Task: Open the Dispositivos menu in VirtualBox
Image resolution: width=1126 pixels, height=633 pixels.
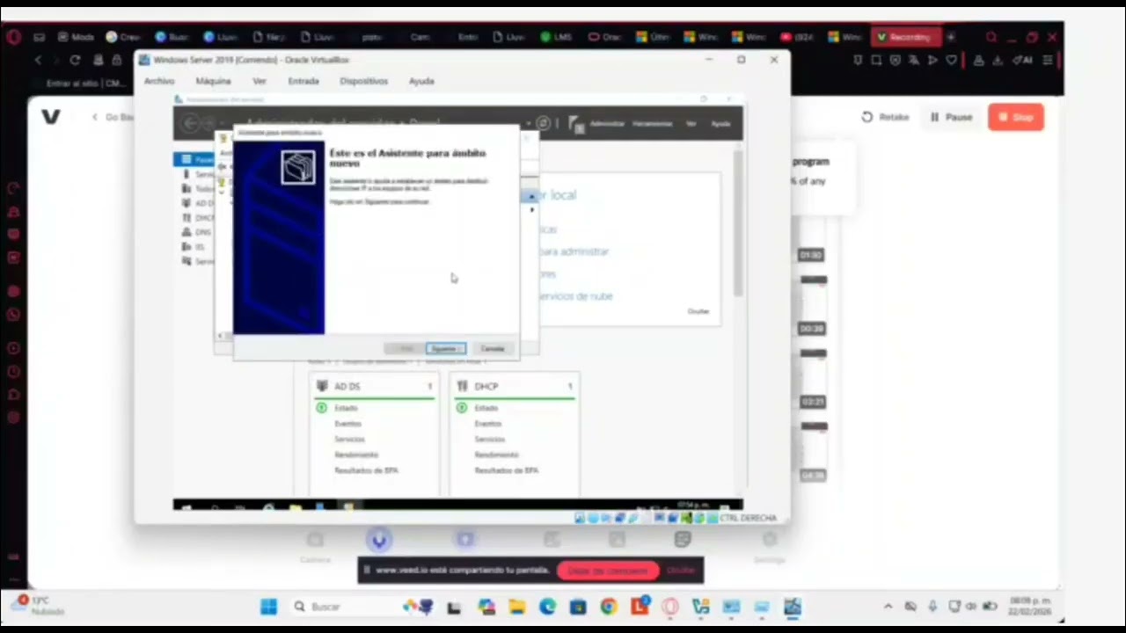Action: 363,81
